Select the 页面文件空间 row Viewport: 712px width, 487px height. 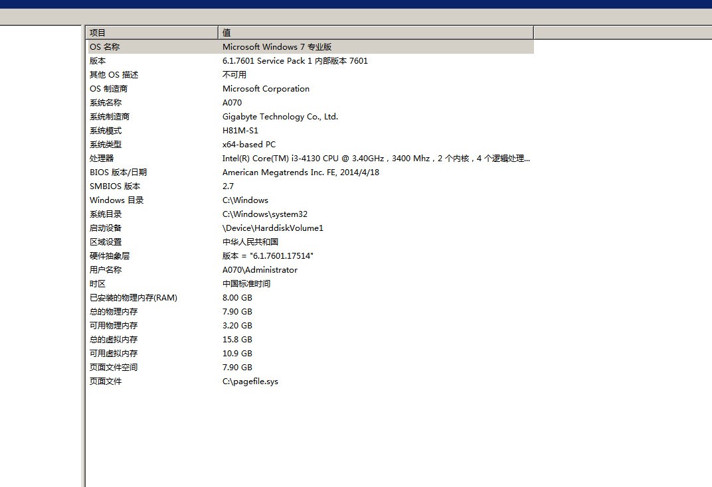pos(311,368)
